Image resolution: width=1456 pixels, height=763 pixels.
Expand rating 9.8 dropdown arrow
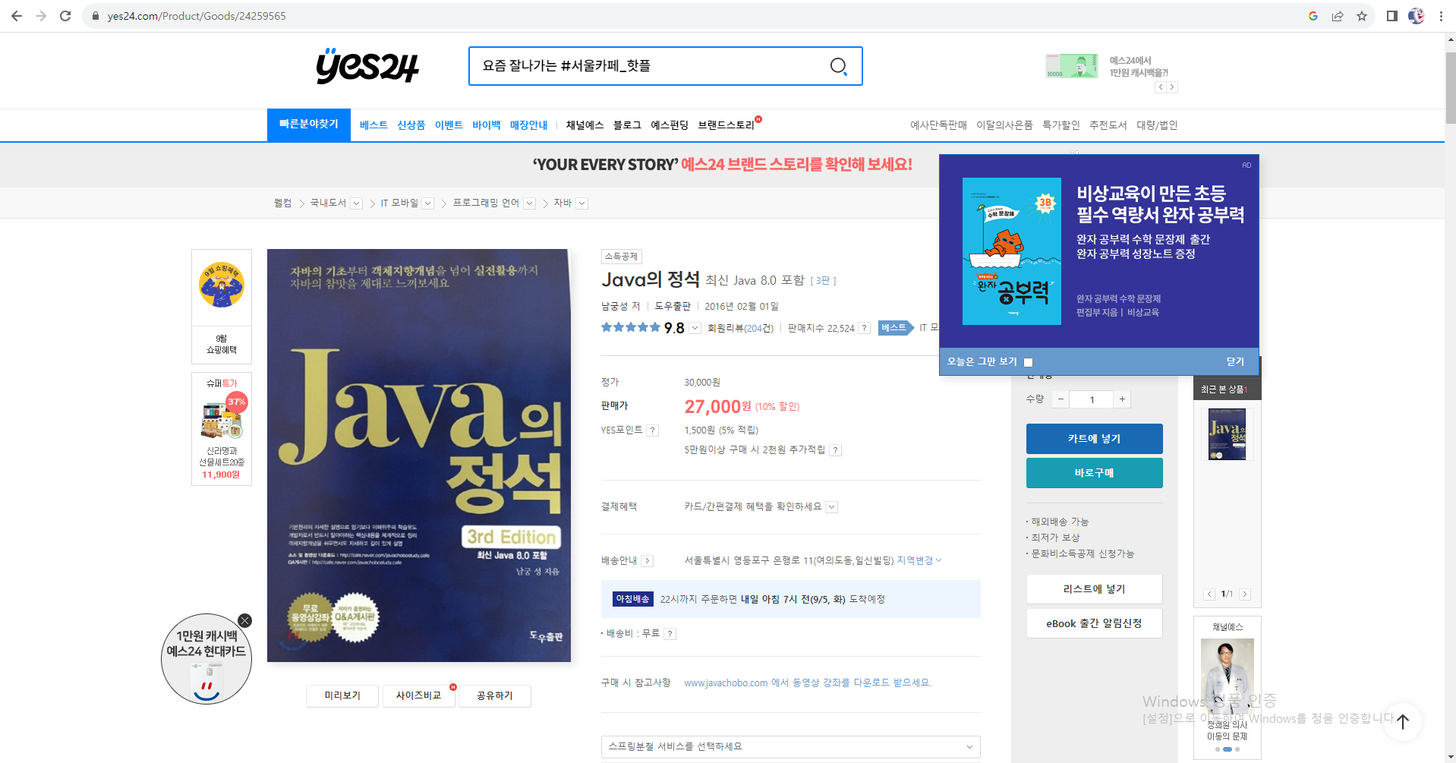(x=695, y=329)
